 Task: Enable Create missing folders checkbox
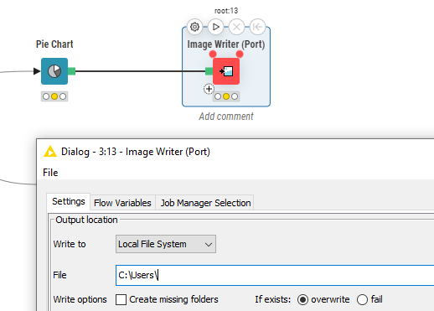[121, 299]
